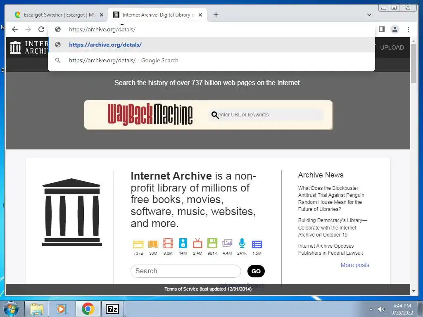Click the Chrome taskbar icon
This screenshot has height=317, width=423.
88,309
